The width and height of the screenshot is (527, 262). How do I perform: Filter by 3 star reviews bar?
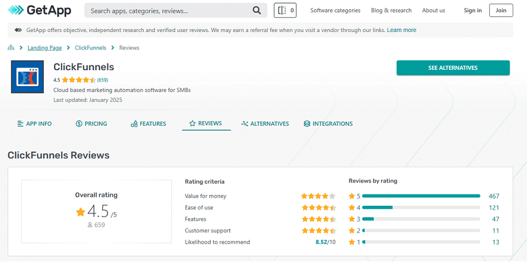(421, 219)
